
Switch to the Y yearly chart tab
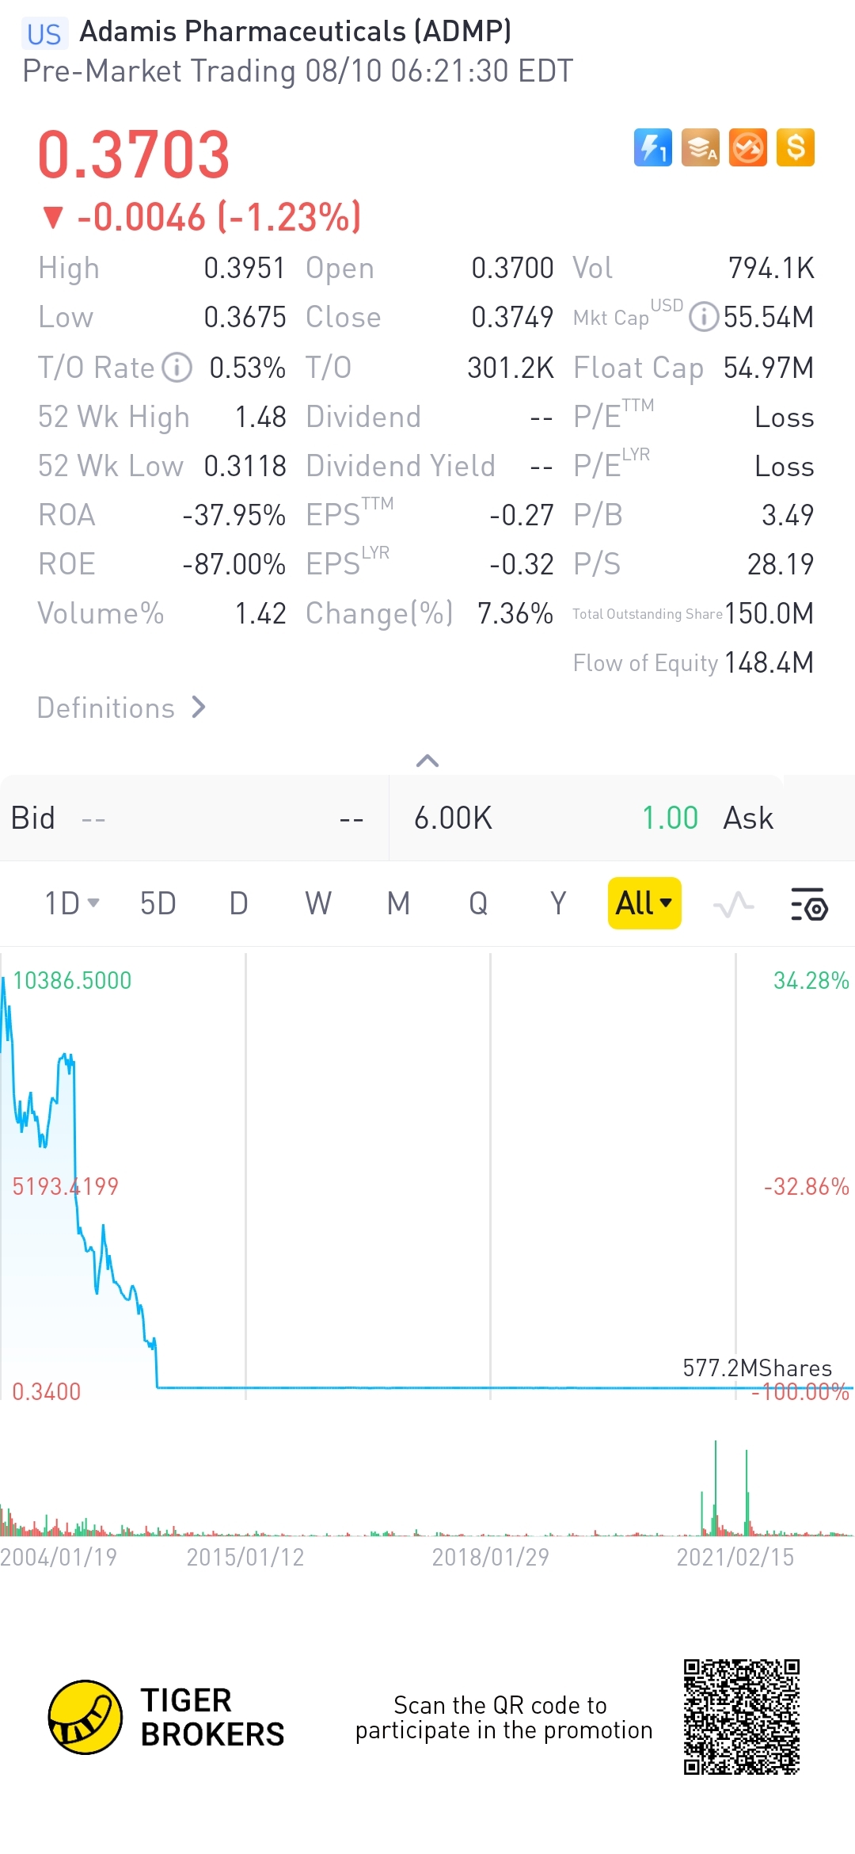(x=558, y=903)
